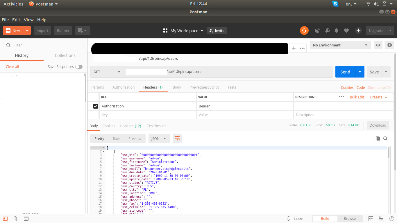Open the No Environment selector
The width and height of the screenshot is (397, 223).
(x=340, y=45)
